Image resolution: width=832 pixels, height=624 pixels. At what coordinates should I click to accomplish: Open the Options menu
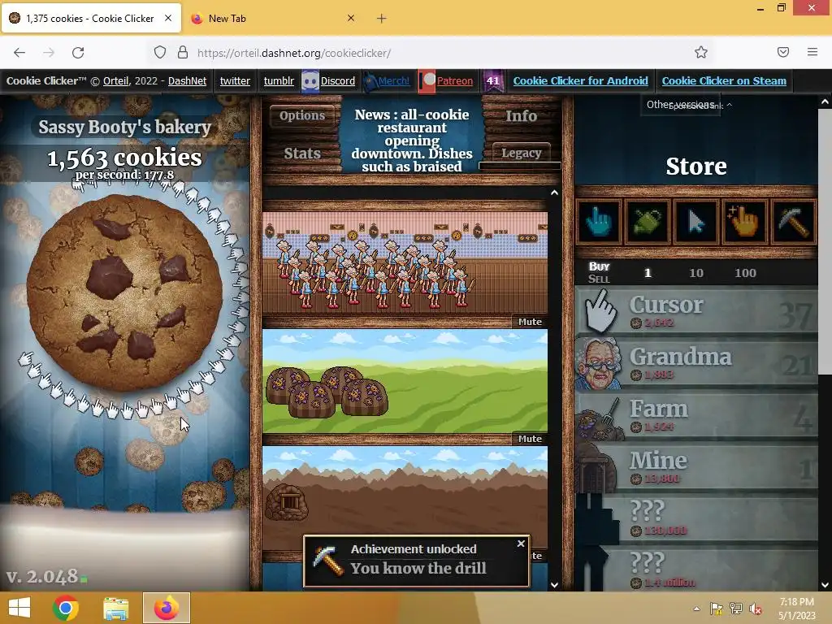coord(302,115)
